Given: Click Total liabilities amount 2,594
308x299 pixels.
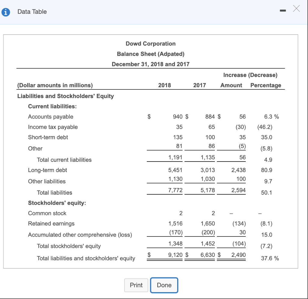Looking at the screenshot, I should coord(239,190).
